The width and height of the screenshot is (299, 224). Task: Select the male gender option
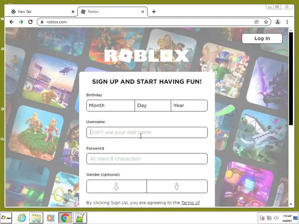177,186
